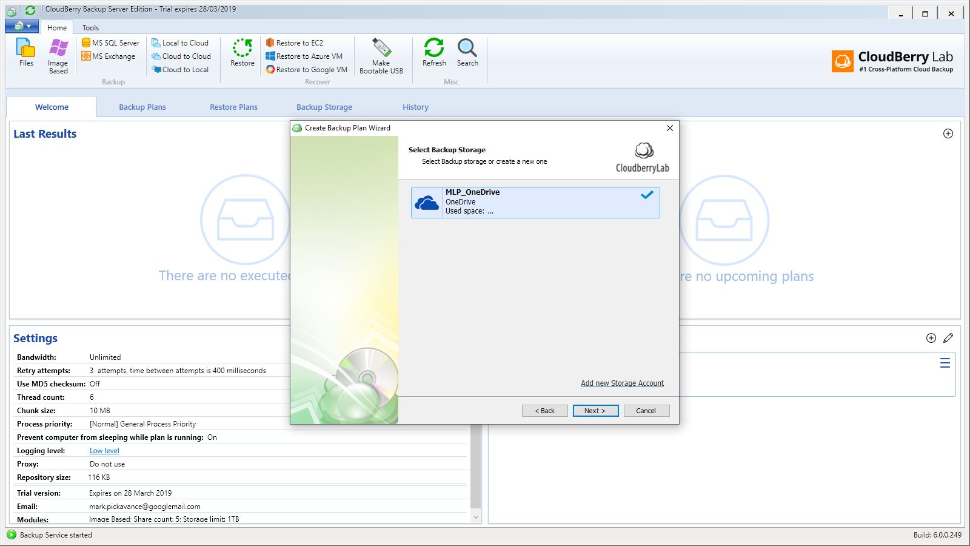Click the Trial version expiry date
This screenshot has width=970, height=546.
click(x=130, y=493)
